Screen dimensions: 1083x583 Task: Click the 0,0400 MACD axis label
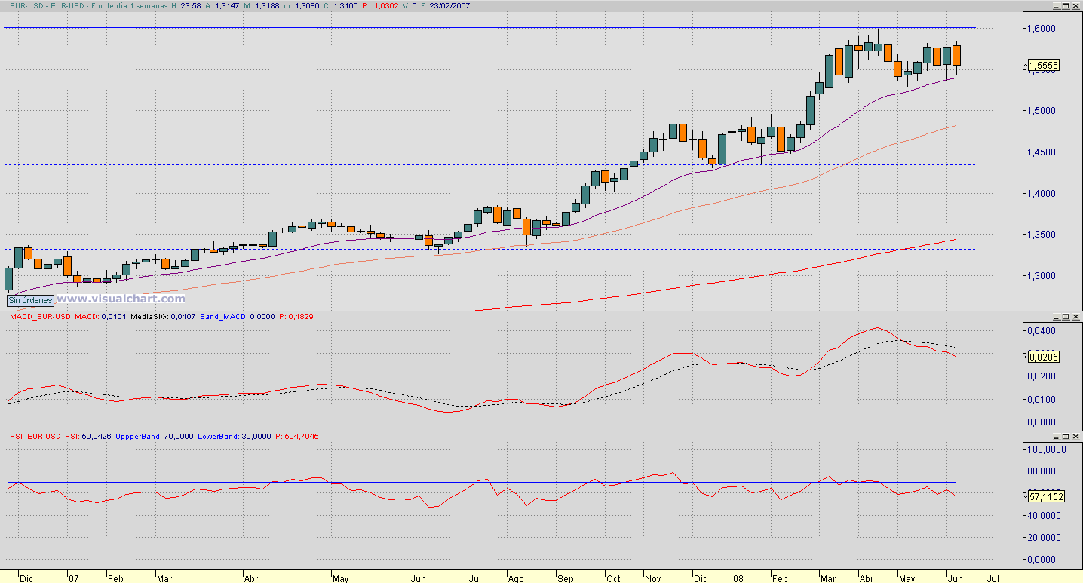click(1042, 331)
